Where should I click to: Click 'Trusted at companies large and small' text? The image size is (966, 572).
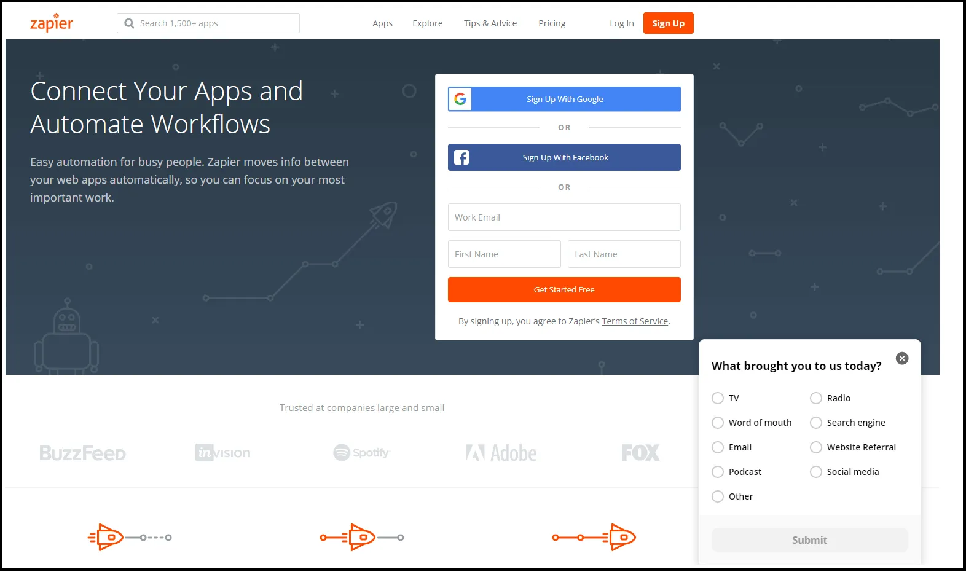[362, 408]
